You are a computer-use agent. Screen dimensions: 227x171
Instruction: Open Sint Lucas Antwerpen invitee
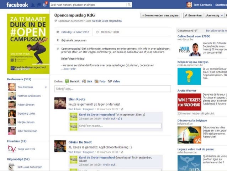(x=30, y=167)
